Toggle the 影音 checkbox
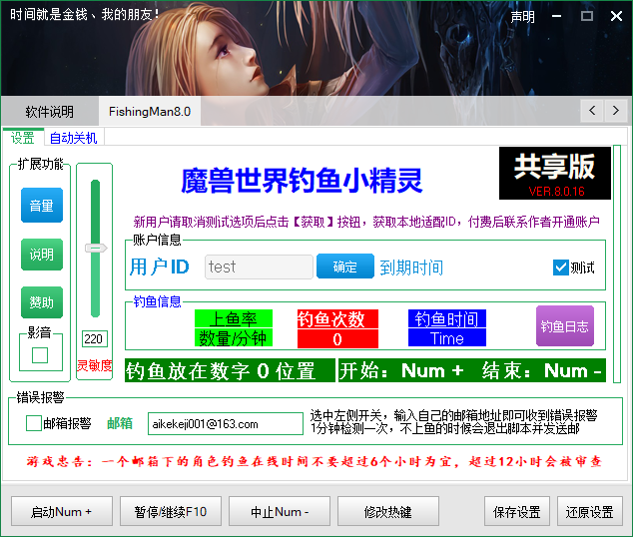The width and height of the screenshot is (633, 537). (x=40, y=355)
